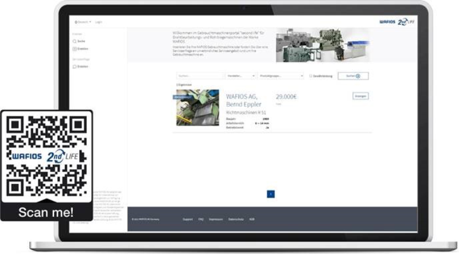Viewport: 459px width, 254px height.
Task: Click the 1 Ergebnisse result count
Action: [x=184, y=85]
